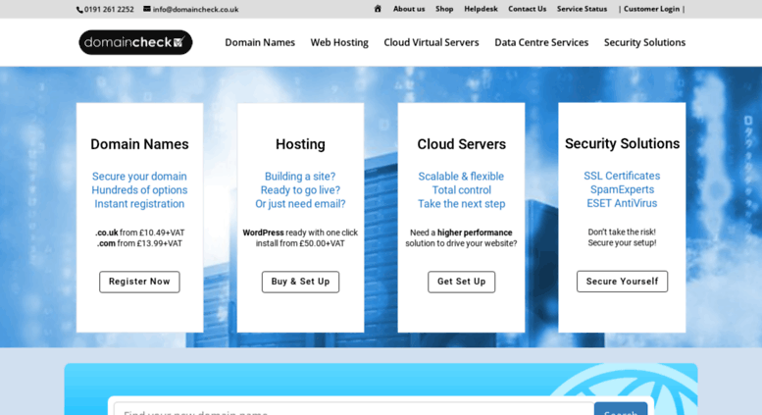Open Cloud Virtual Servers menu
Image resolution: width=762 pixels, height=415 pixels.
pos(432,42)
